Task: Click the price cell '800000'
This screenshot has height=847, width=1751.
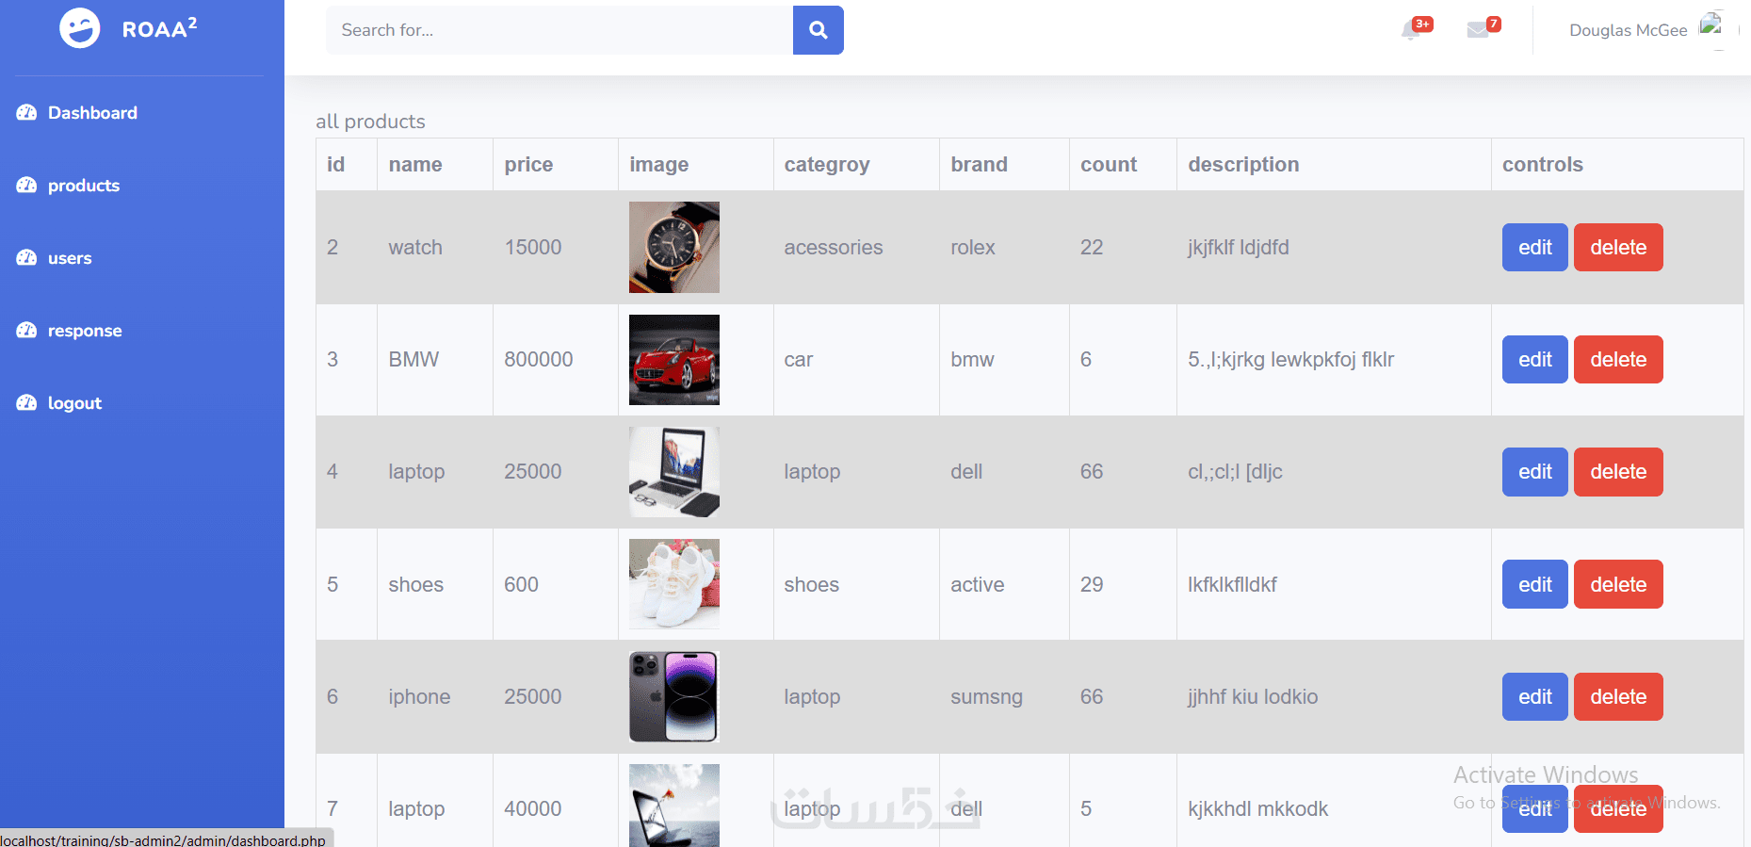Action: tap(539, 359)
